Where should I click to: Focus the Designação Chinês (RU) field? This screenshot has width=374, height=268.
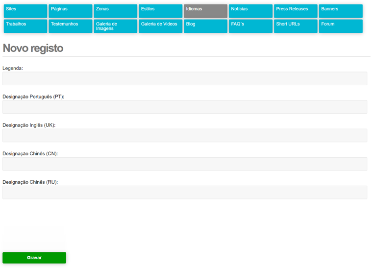(185, 193)
